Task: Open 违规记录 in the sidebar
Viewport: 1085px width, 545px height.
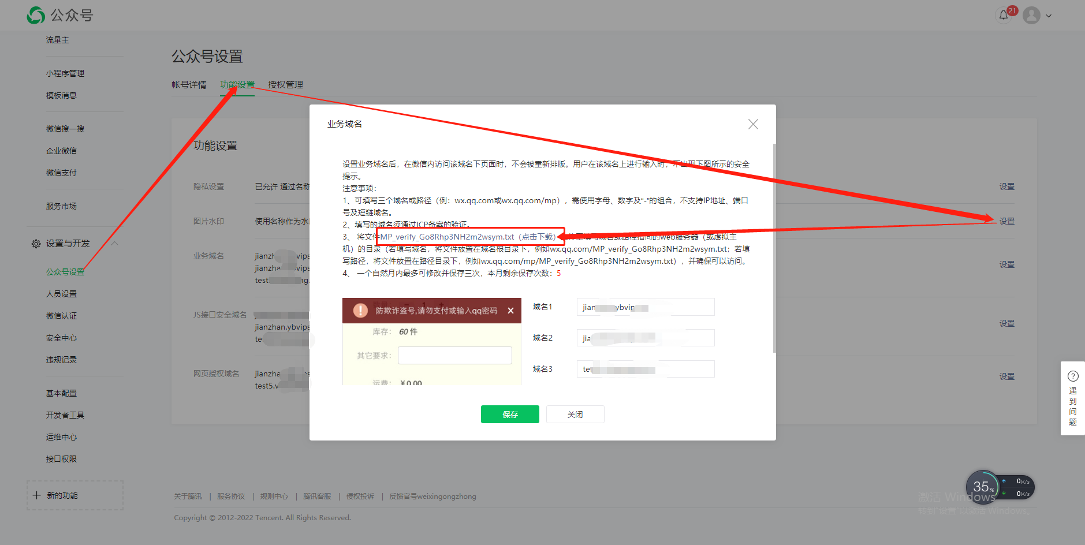Action: pyautogui.click(x=61, y=360)
